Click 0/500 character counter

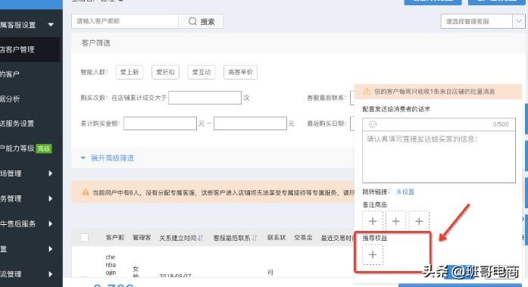point(501,124)
